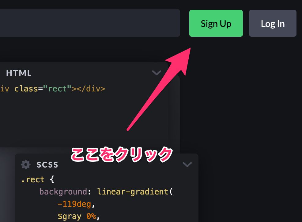Viewport: 302px width, 222px height.
Task: Open the SCSS settings gear icon
Action: [26, 165]
